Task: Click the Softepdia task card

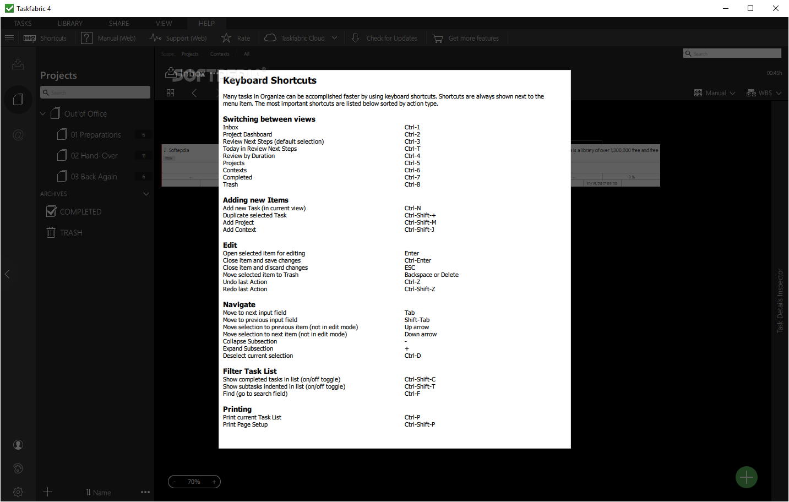Action: [x=190, y=166]
